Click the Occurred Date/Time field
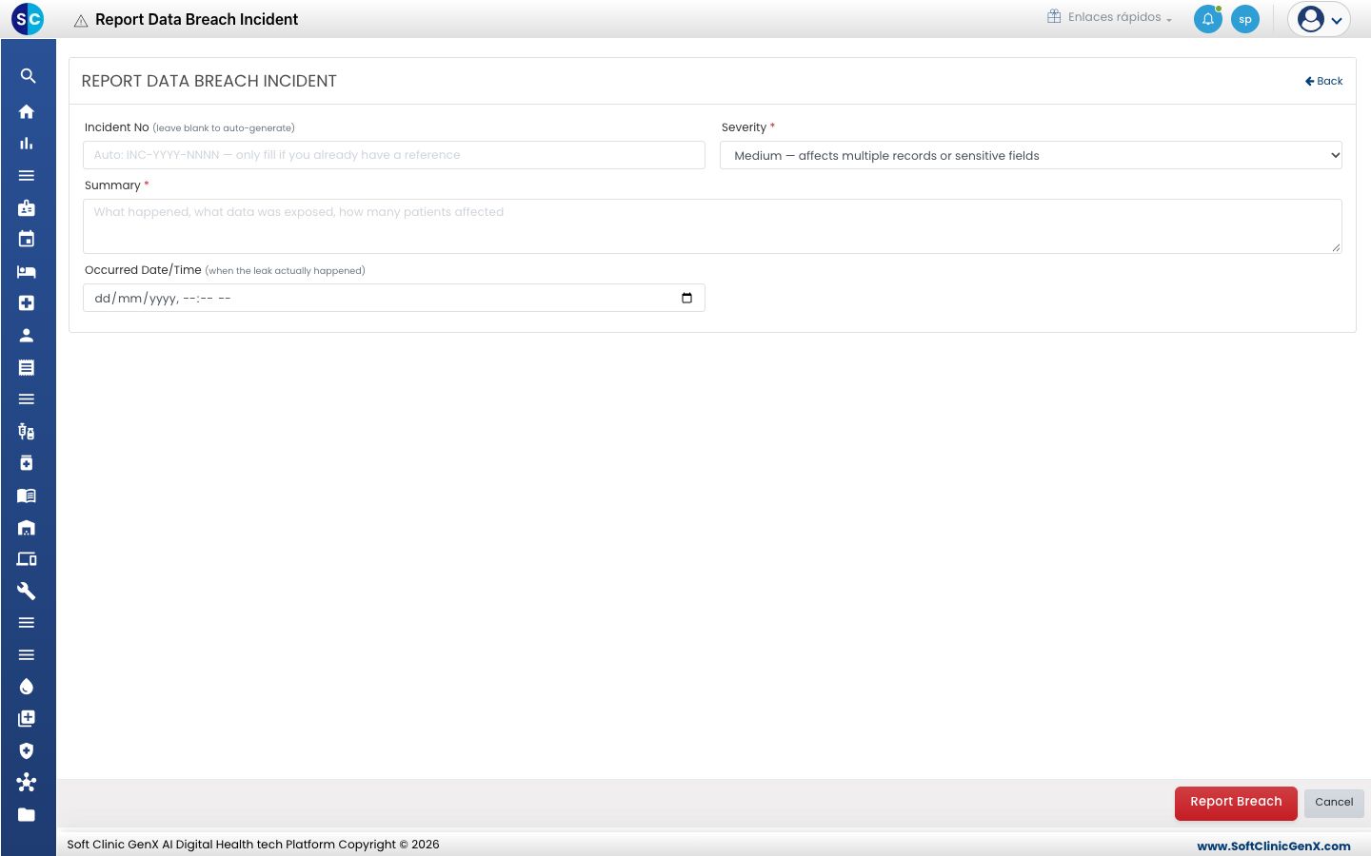 coord(394,298)
